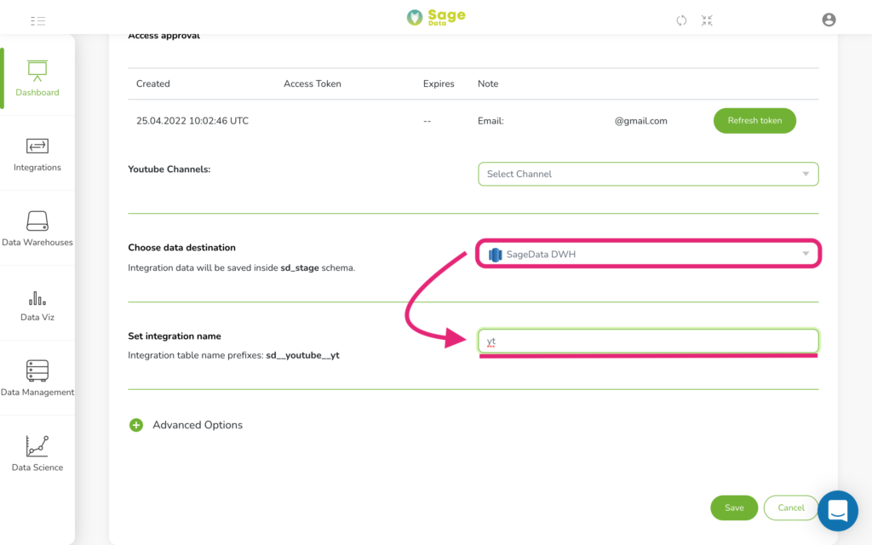Click the sd_stage schema description text
Screen dimensions: 872x545
click(x=241, y=268)
